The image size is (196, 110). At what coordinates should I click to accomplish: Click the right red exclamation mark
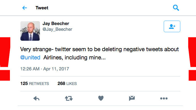(x=192, y=59)
